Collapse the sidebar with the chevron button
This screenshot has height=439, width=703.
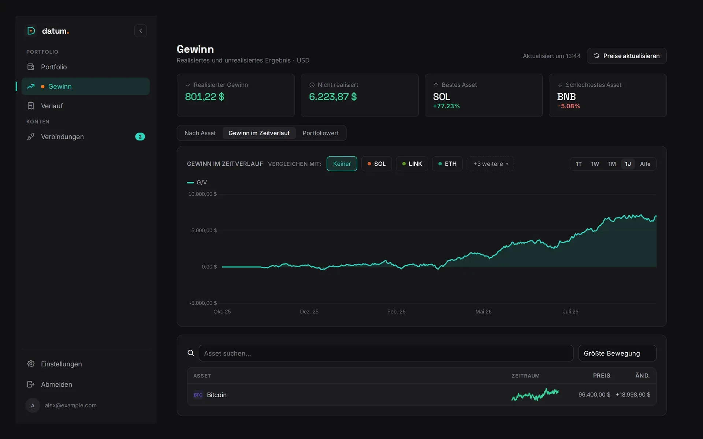(141, 31)
